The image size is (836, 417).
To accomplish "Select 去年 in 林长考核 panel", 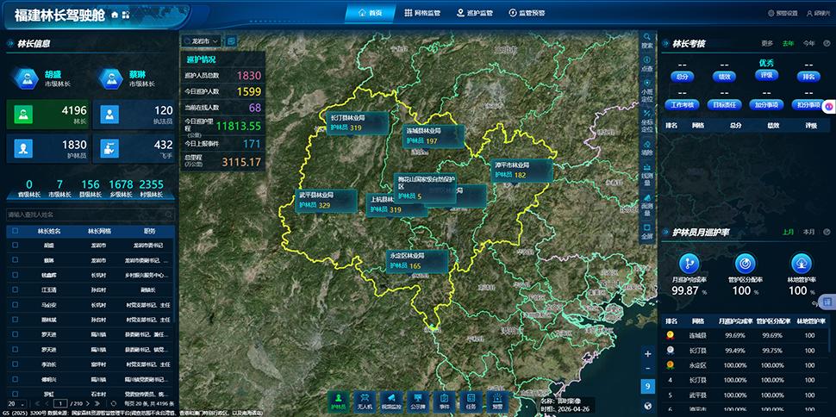I will point(788,43).
